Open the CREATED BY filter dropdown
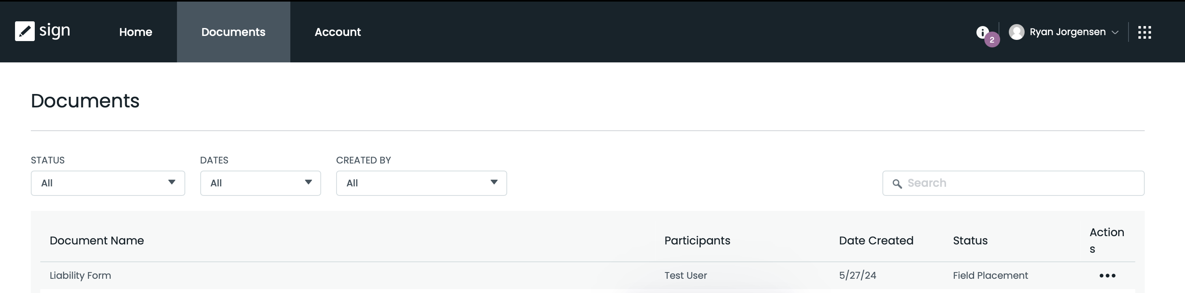1185x293 pixels. [421, 183]
